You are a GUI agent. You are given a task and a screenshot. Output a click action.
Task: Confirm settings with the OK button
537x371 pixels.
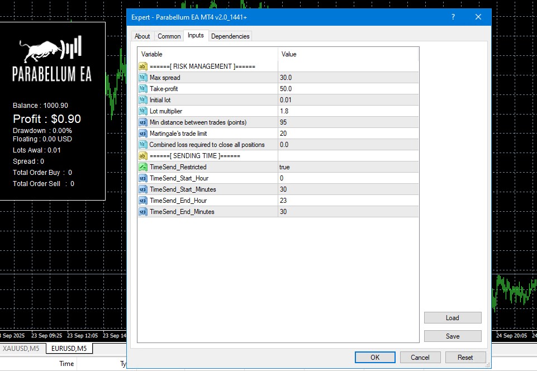375,357
